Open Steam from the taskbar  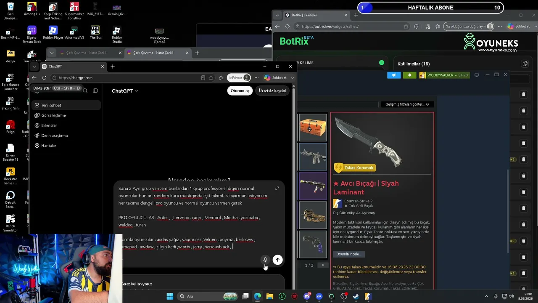pos(356,296)
